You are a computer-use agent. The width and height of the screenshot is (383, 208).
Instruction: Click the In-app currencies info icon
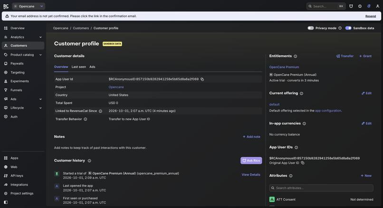coord(304,123)
